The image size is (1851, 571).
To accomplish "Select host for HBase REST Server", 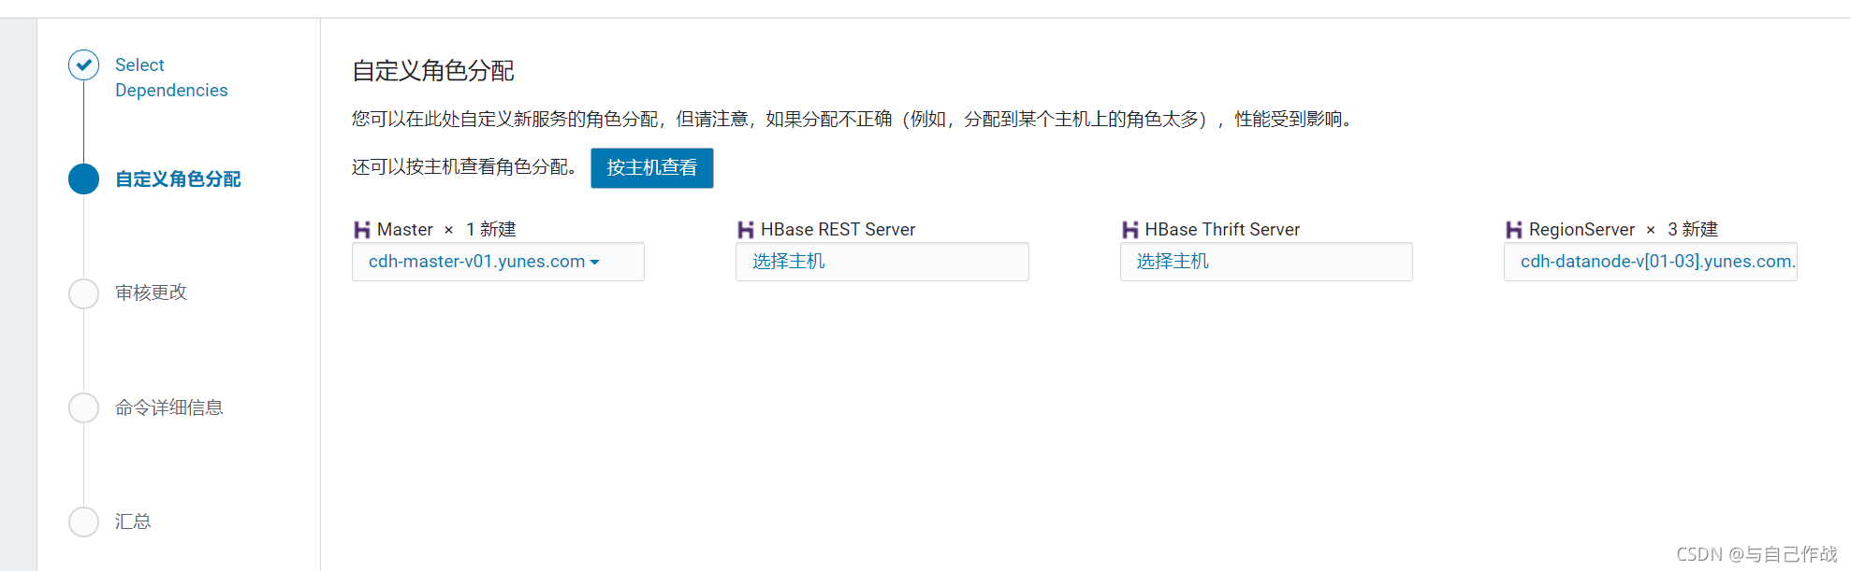I will [x=882, y=262].
